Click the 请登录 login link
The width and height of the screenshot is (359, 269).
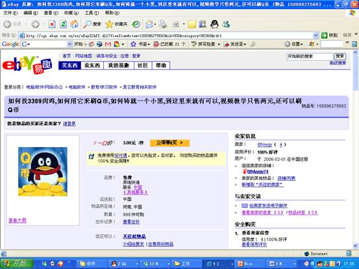click(x=69, y=124)
